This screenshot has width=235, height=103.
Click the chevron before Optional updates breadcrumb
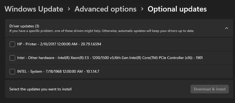pos(142,9)
